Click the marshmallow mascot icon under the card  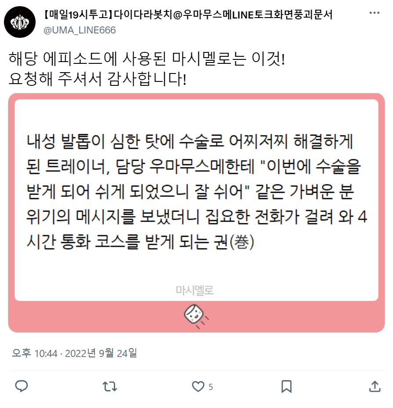[196, 316]
